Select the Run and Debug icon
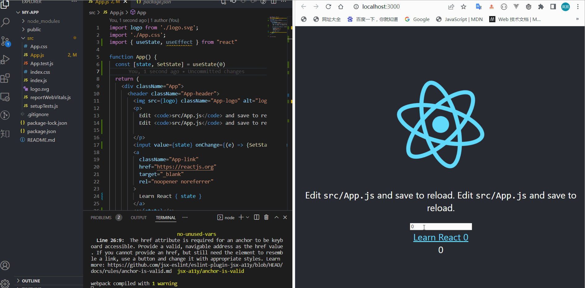585x288 pixels. 5,59
